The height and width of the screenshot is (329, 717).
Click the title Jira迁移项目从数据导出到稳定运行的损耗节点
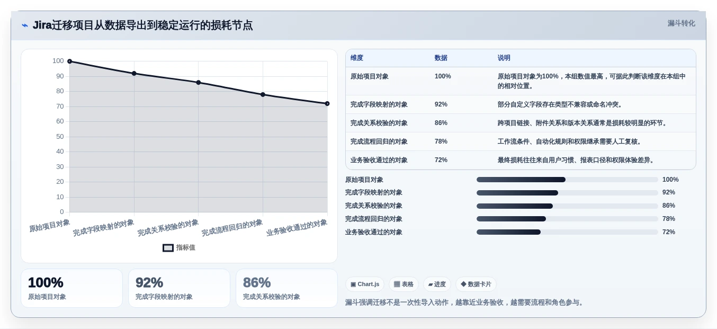click(x=142, y=25)
